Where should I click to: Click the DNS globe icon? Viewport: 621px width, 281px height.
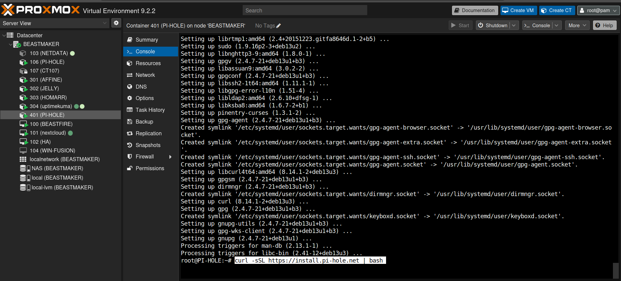click(130, 87)
